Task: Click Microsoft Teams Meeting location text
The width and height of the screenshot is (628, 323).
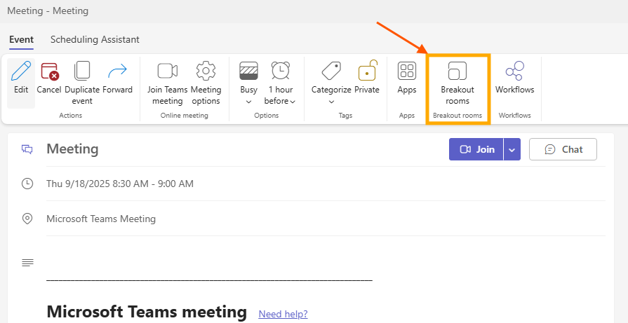Action: coord(101,219)
